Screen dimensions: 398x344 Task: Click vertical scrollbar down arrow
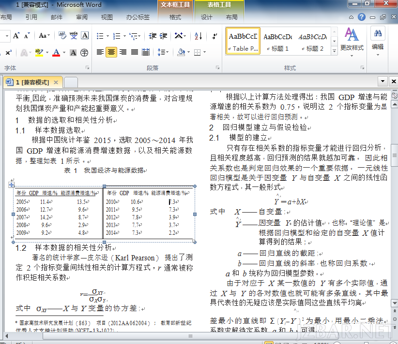click(395, 303)
